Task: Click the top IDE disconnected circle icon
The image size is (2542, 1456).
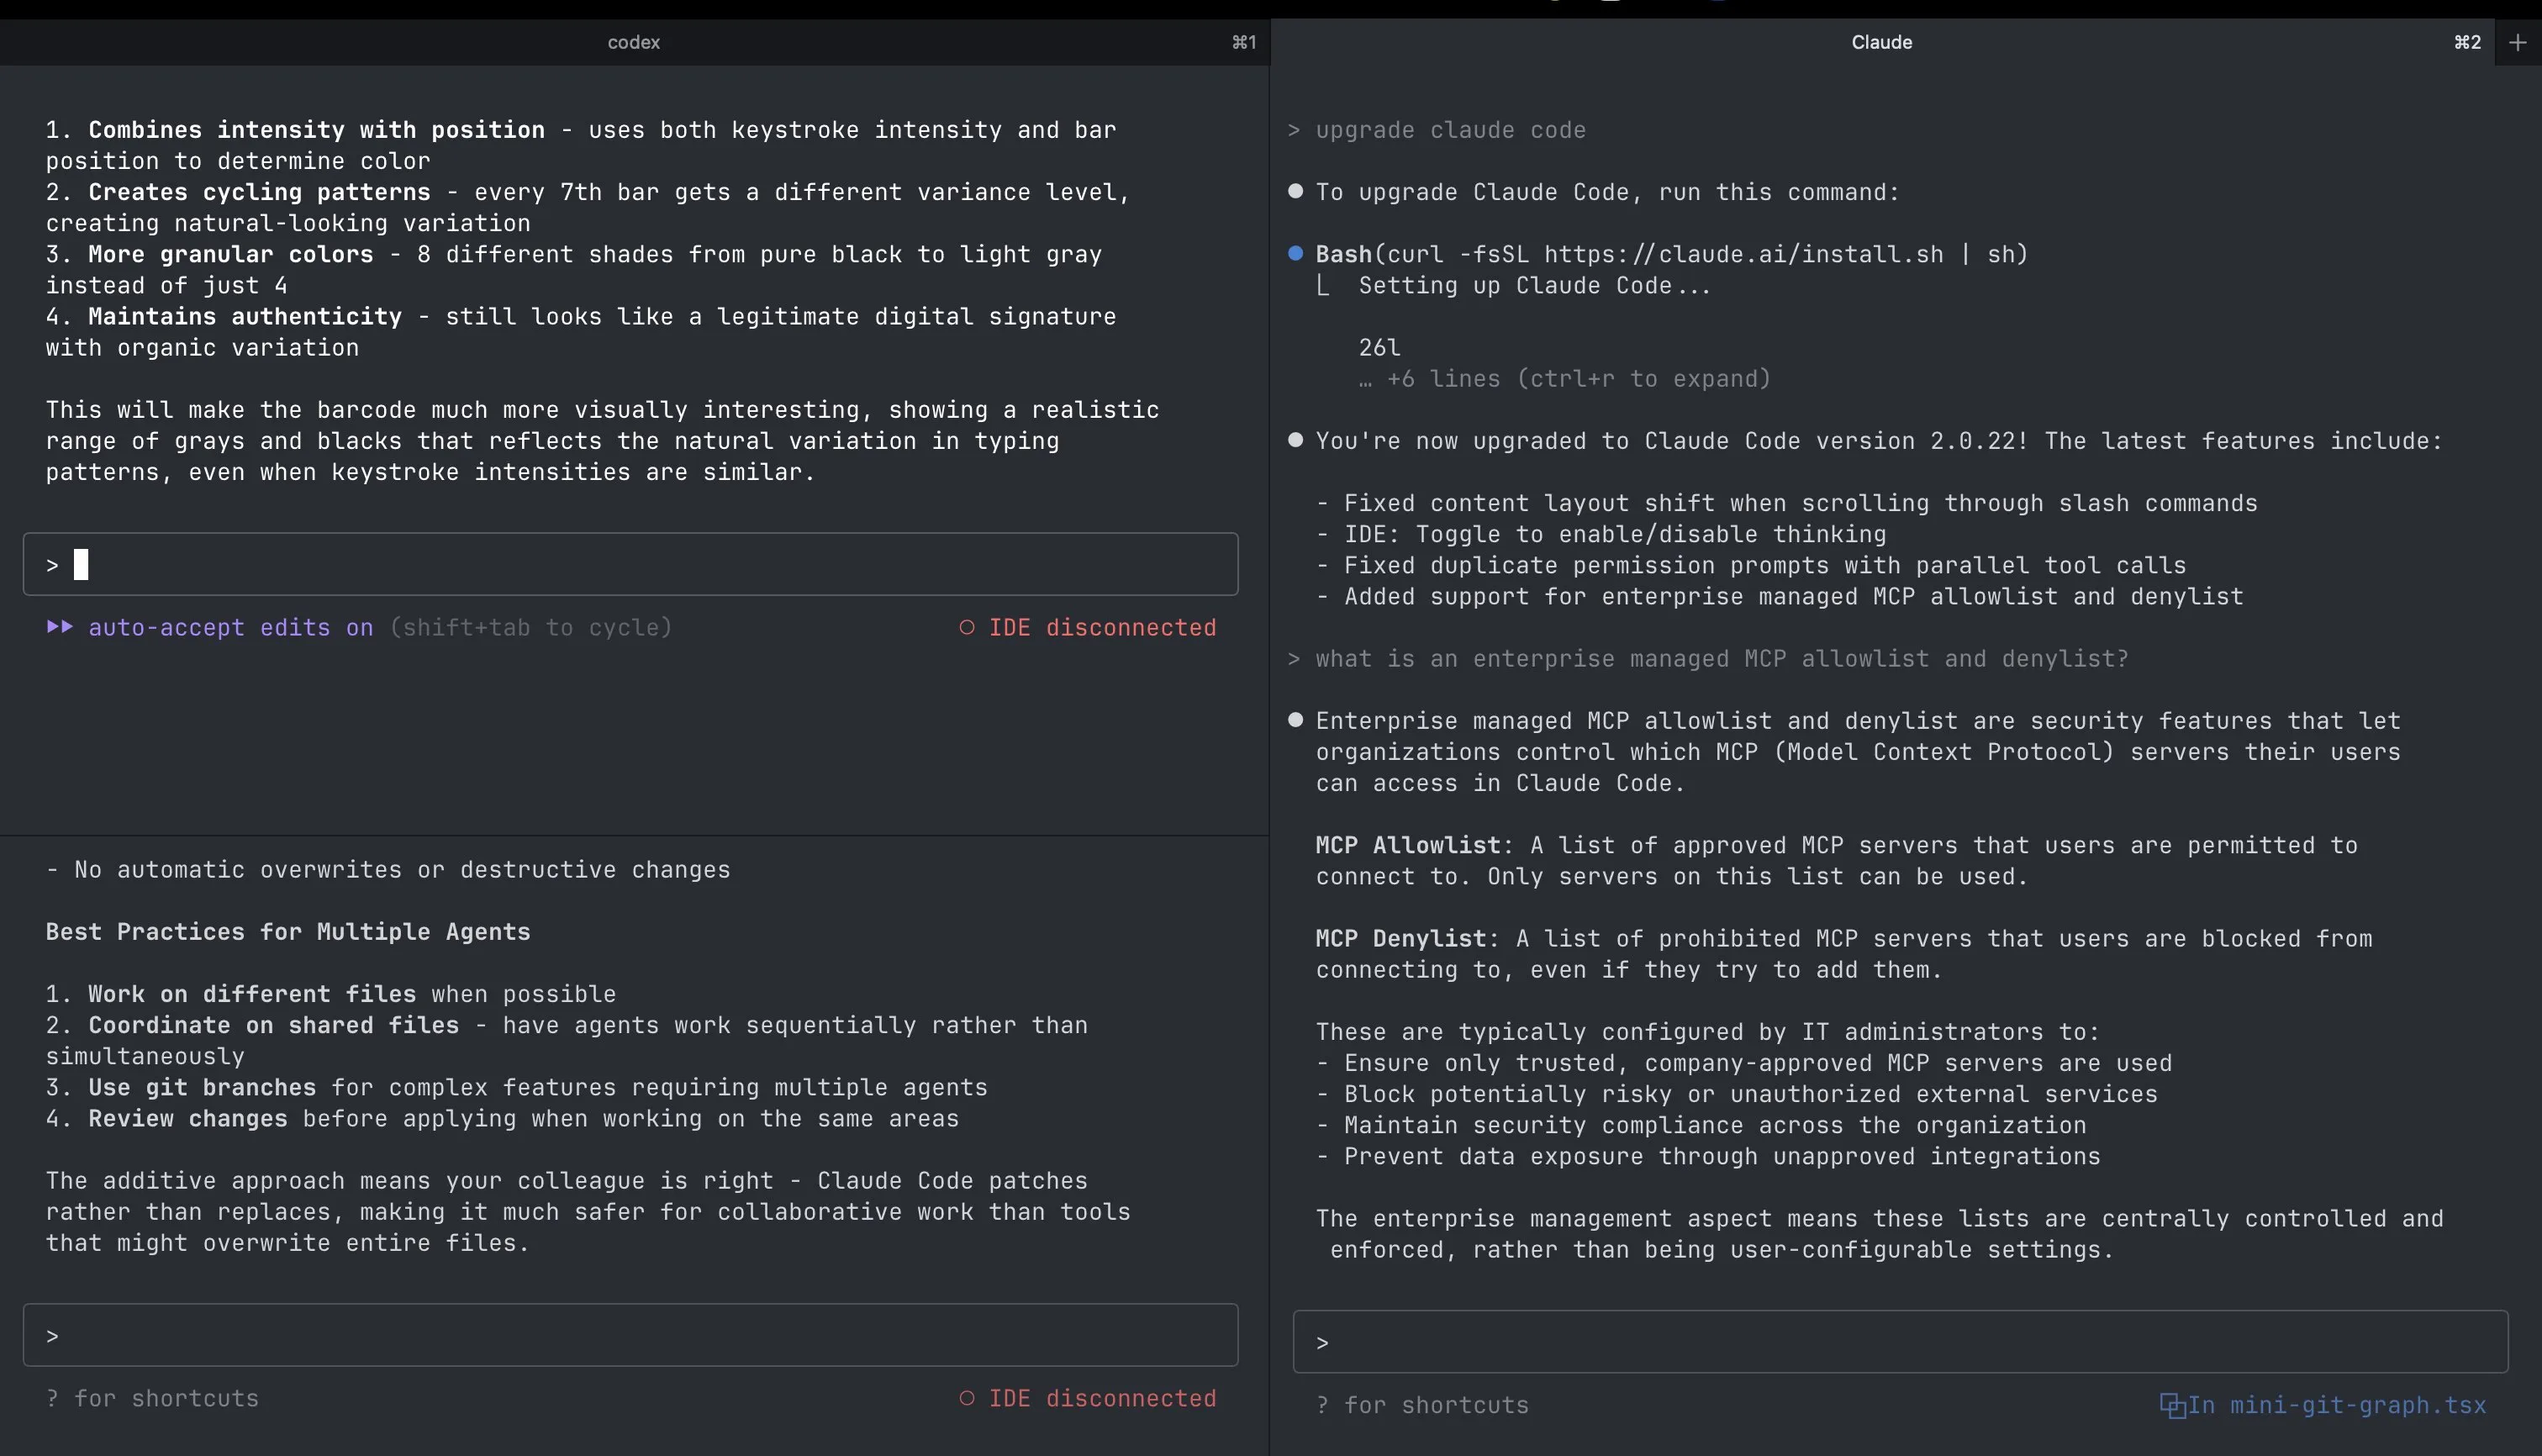Action: tap(967, 627)
